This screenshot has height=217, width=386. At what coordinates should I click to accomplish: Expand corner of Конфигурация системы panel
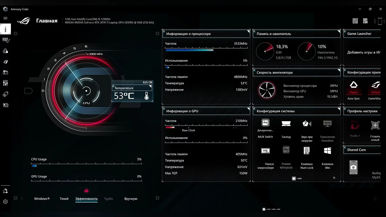(339, 109)
